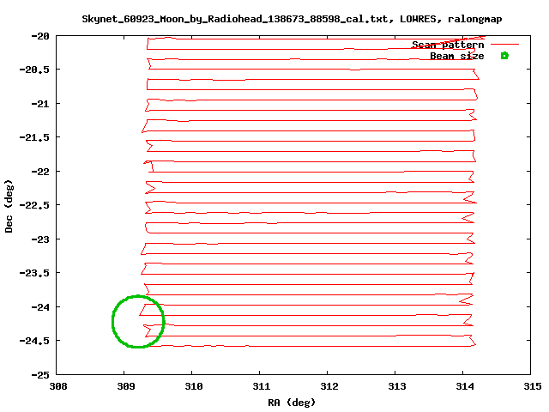Click the x-axis tick label 315
The width and height of the screenshot is (549, 412).
coord(532,386)
